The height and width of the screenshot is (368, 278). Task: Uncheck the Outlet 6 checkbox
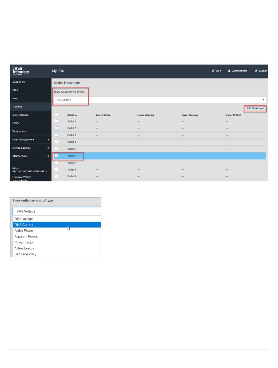tap(57, 156)
